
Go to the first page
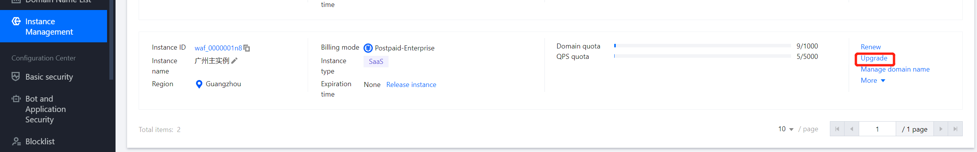click(837, 129)
